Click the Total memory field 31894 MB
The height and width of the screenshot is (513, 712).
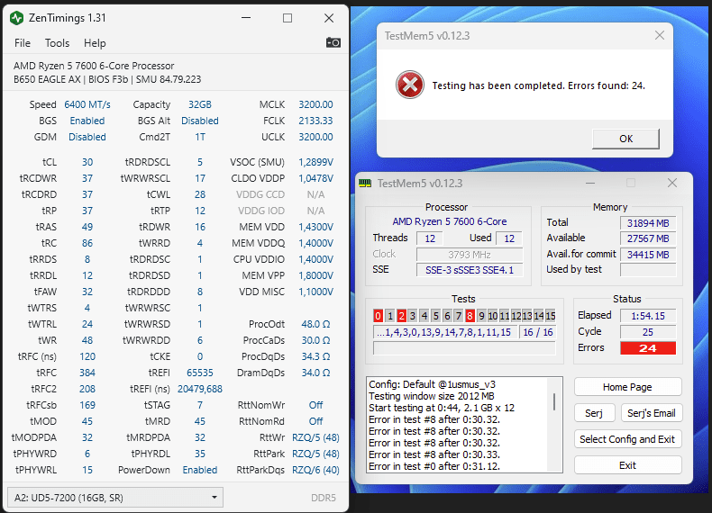tap(648, 223)
